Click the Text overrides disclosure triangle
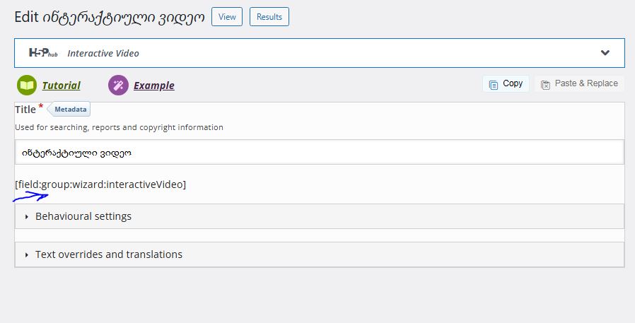The image size is (635, 323). point(27,254)
